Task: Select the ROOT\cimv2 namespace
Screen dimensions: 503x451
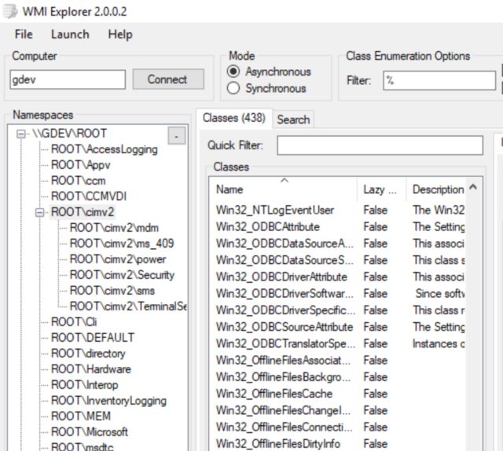Action: click(x=83, y=212)
